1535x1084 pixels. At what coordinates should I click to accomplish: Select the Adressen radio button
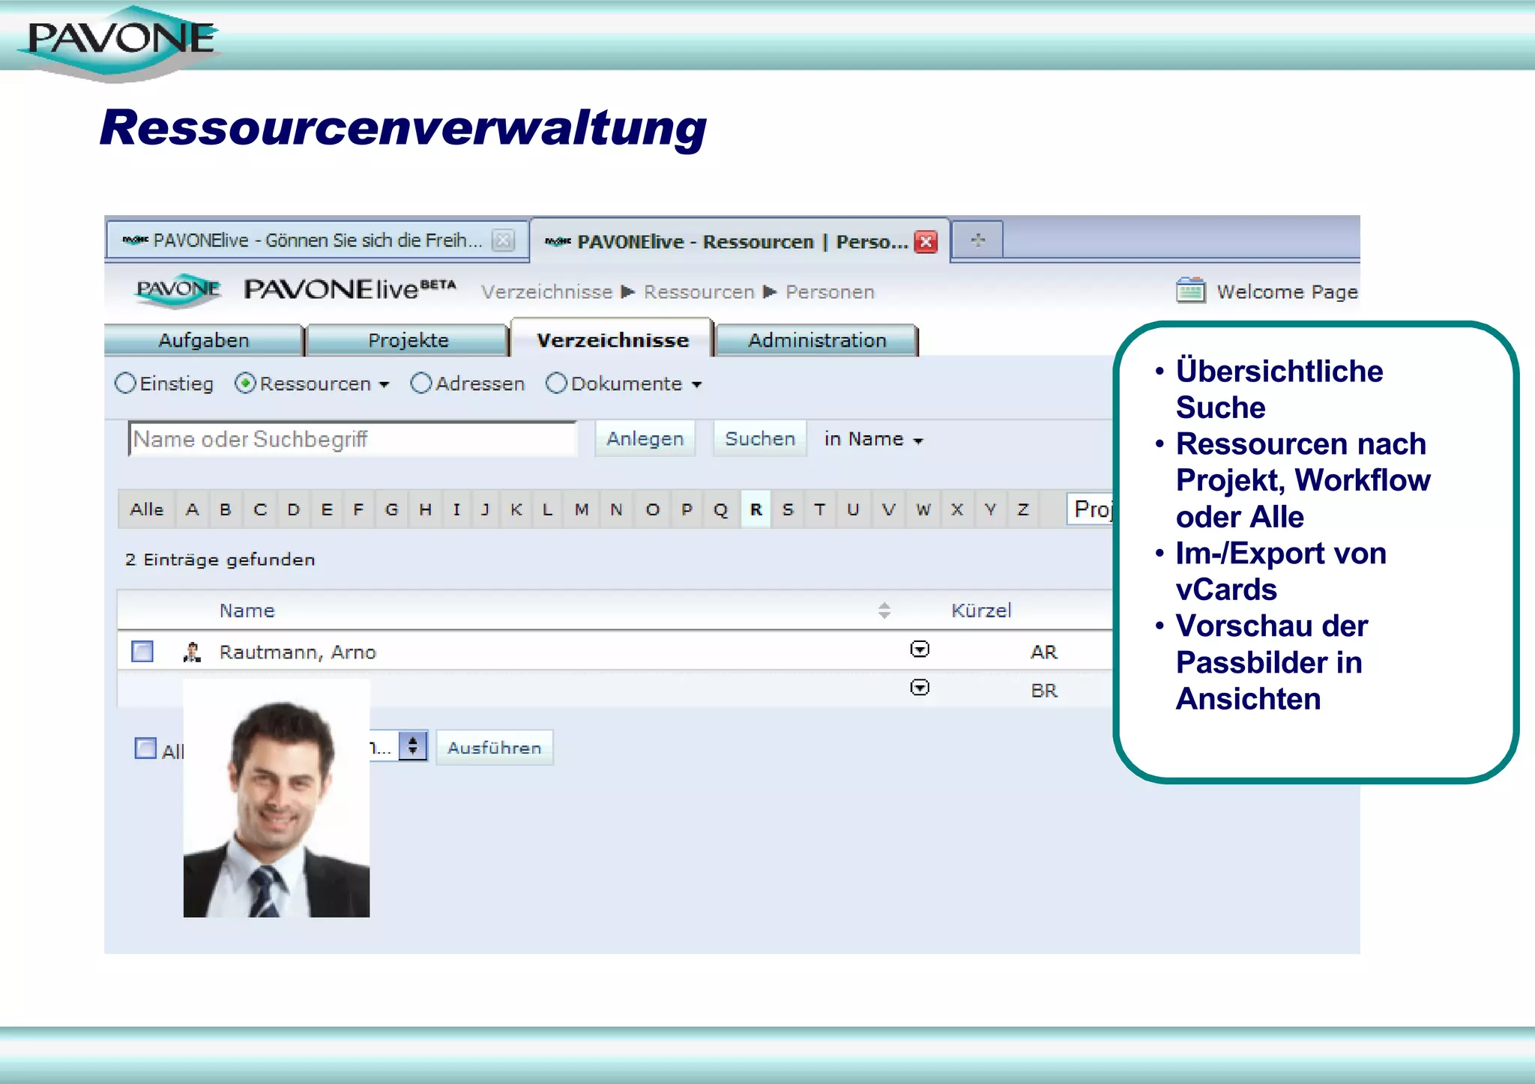422,384
